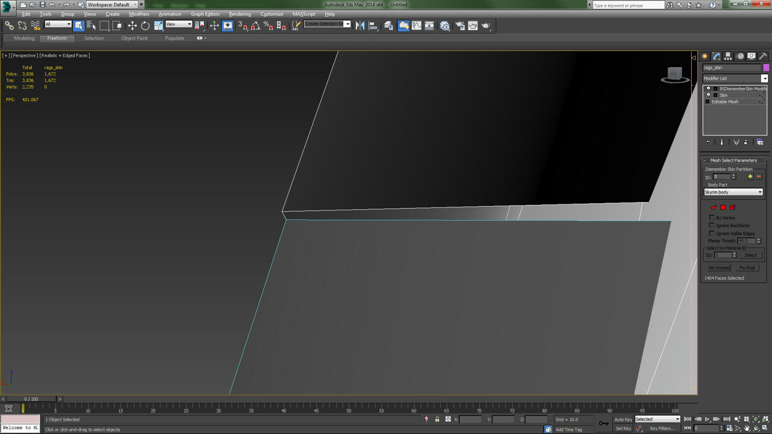Switch to Freeform ribbon tab
Image resolution: width=772 pixels, height=434 pixels.
pyautogui.click(x=57, y=38)
